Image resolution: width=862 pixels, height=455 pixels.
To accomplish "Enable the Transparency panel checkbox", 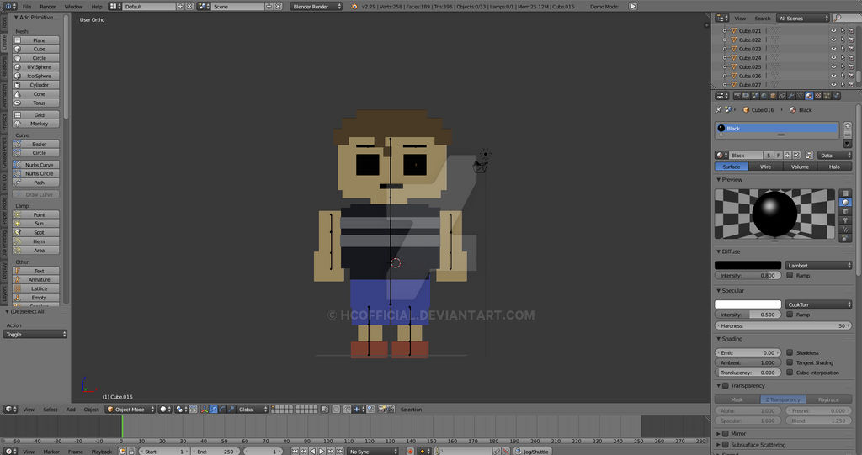I will [726, 386].
